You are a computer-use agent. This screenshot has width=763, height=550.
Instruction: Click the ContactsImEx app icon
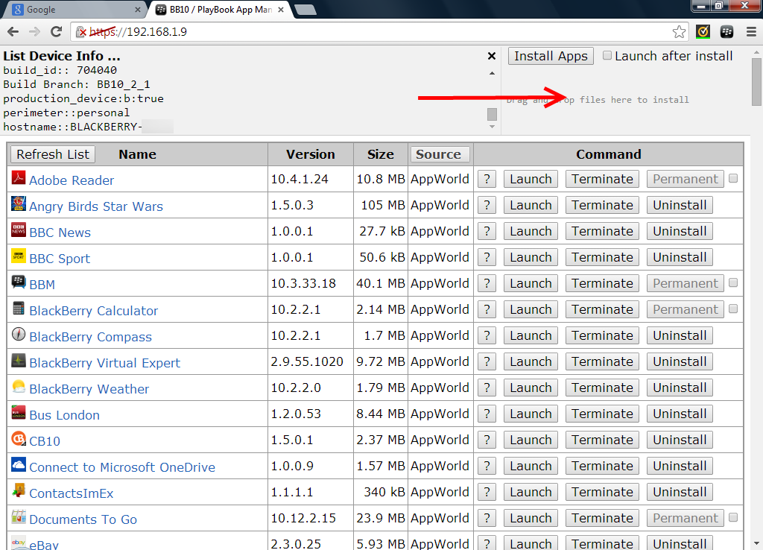tap(19, 490)
